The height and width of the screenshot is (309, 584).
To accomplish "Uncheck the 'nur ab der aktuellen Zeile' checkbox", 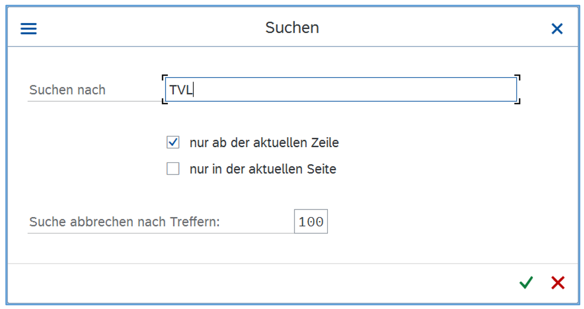I will [173, 143].
